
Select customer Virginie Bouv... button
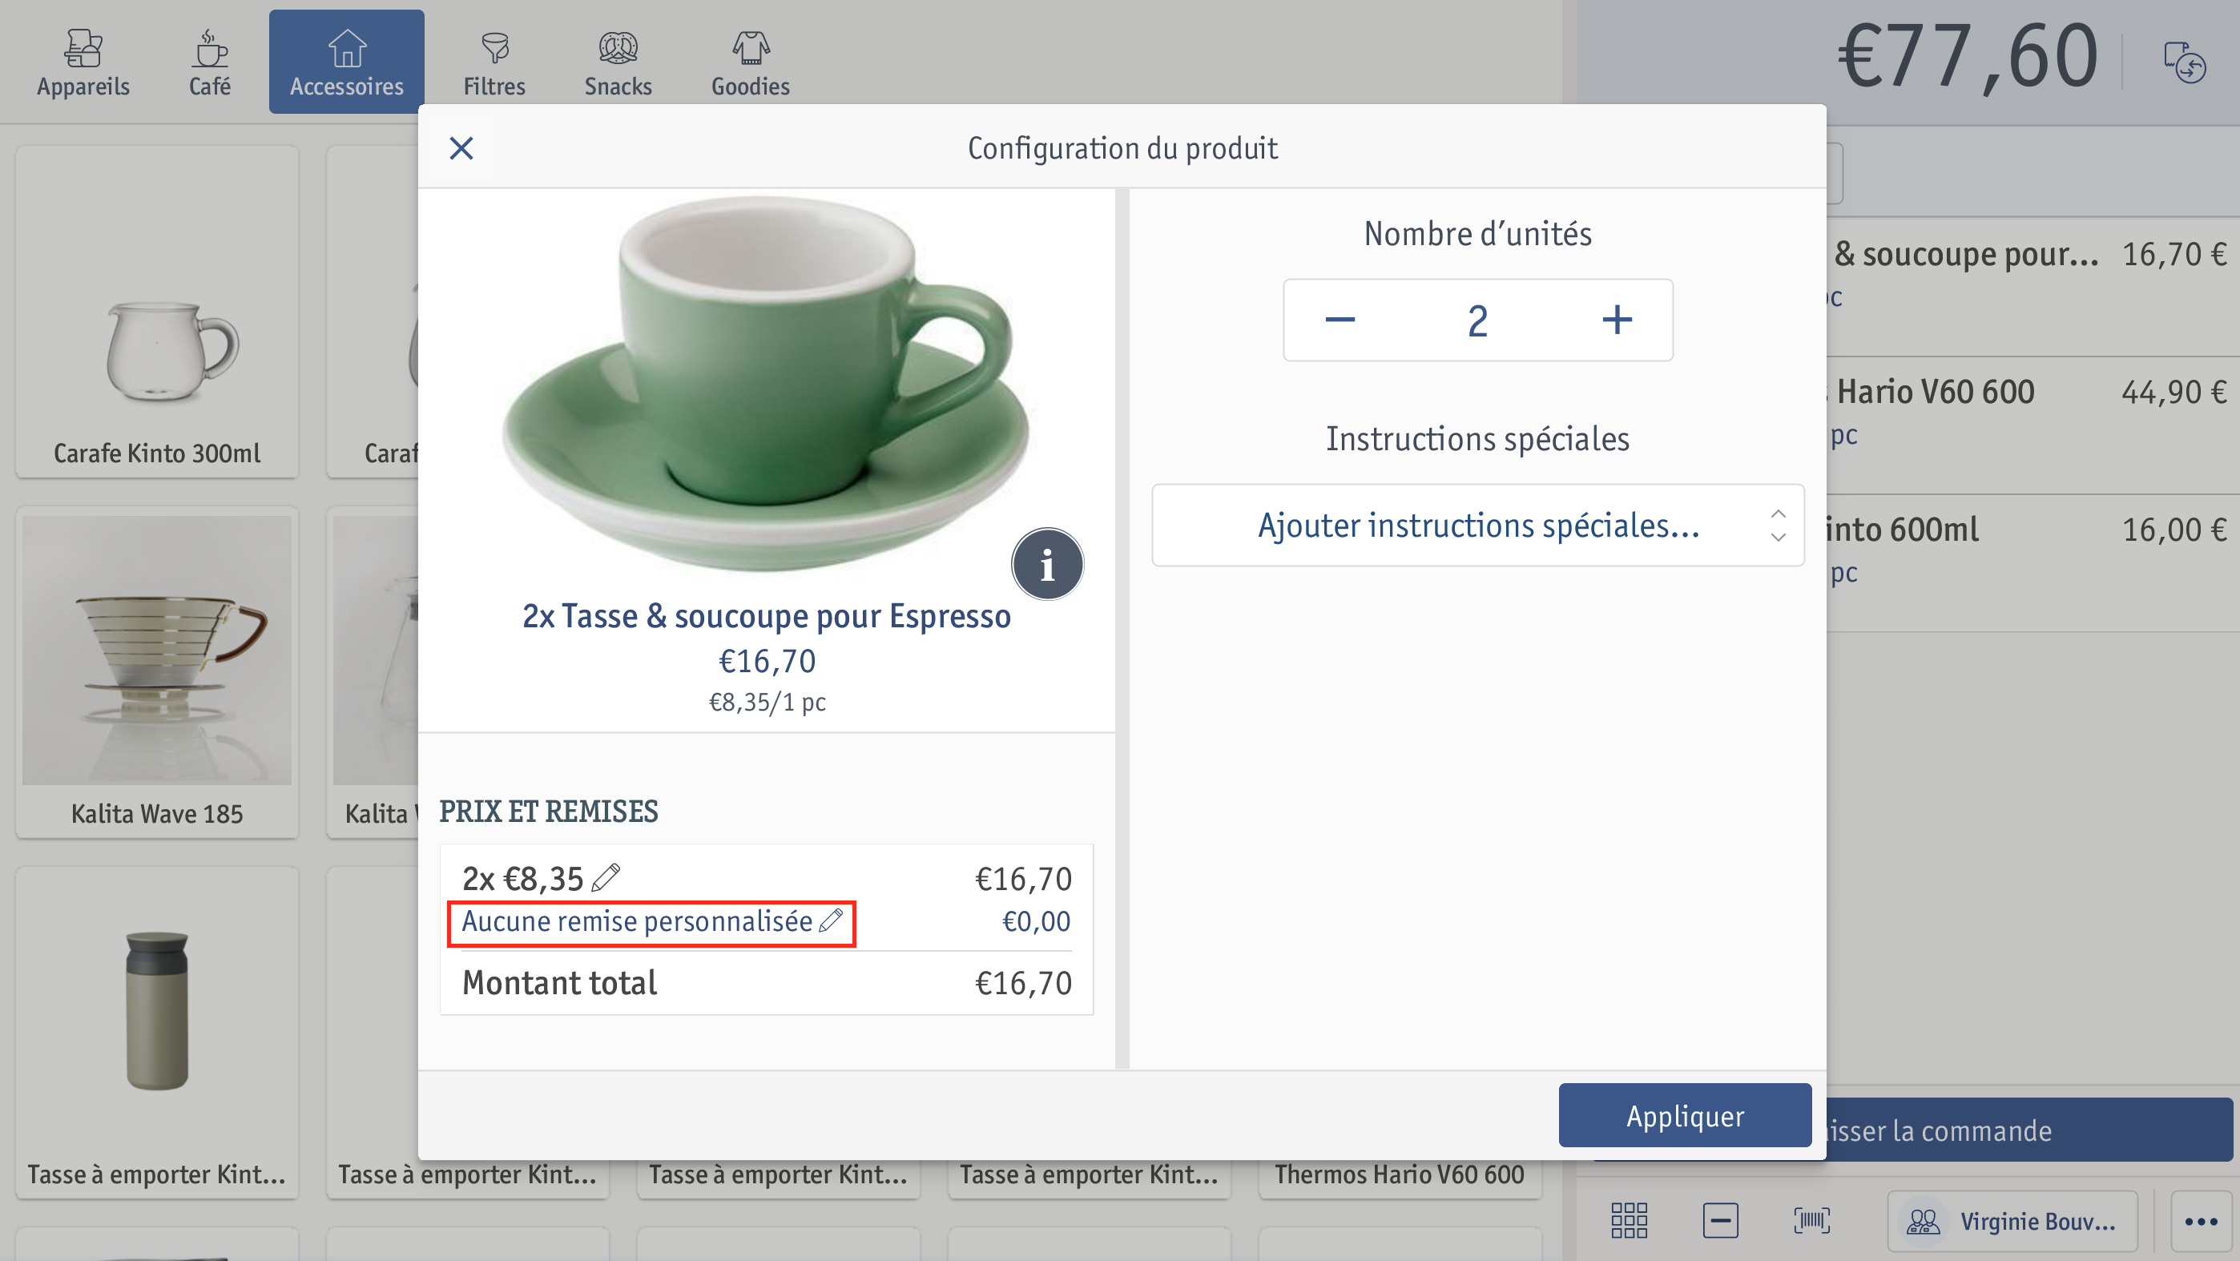click(x=2012, y=1221)
